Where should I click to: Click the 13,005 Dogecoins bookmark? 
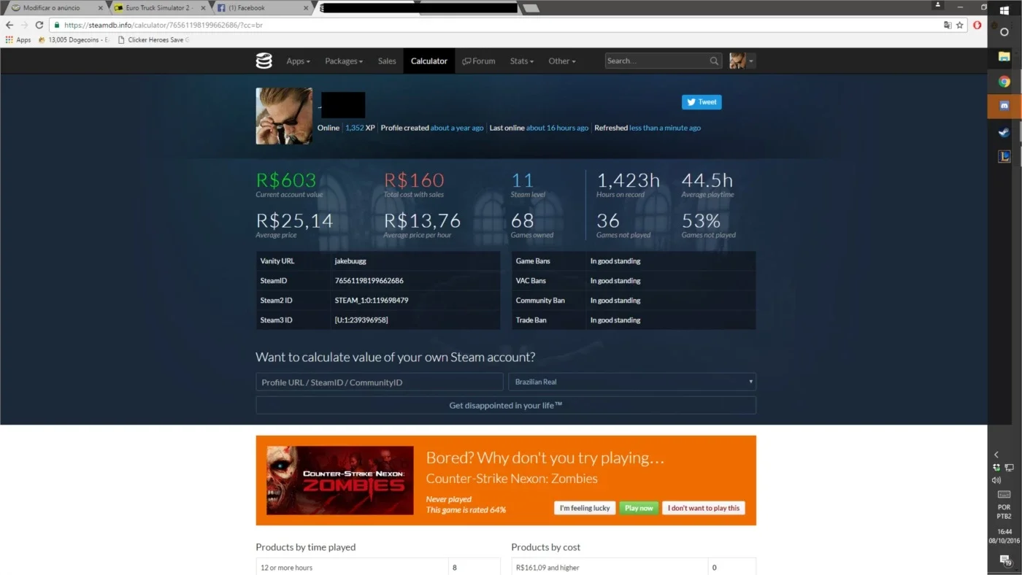tap(74, 40)
